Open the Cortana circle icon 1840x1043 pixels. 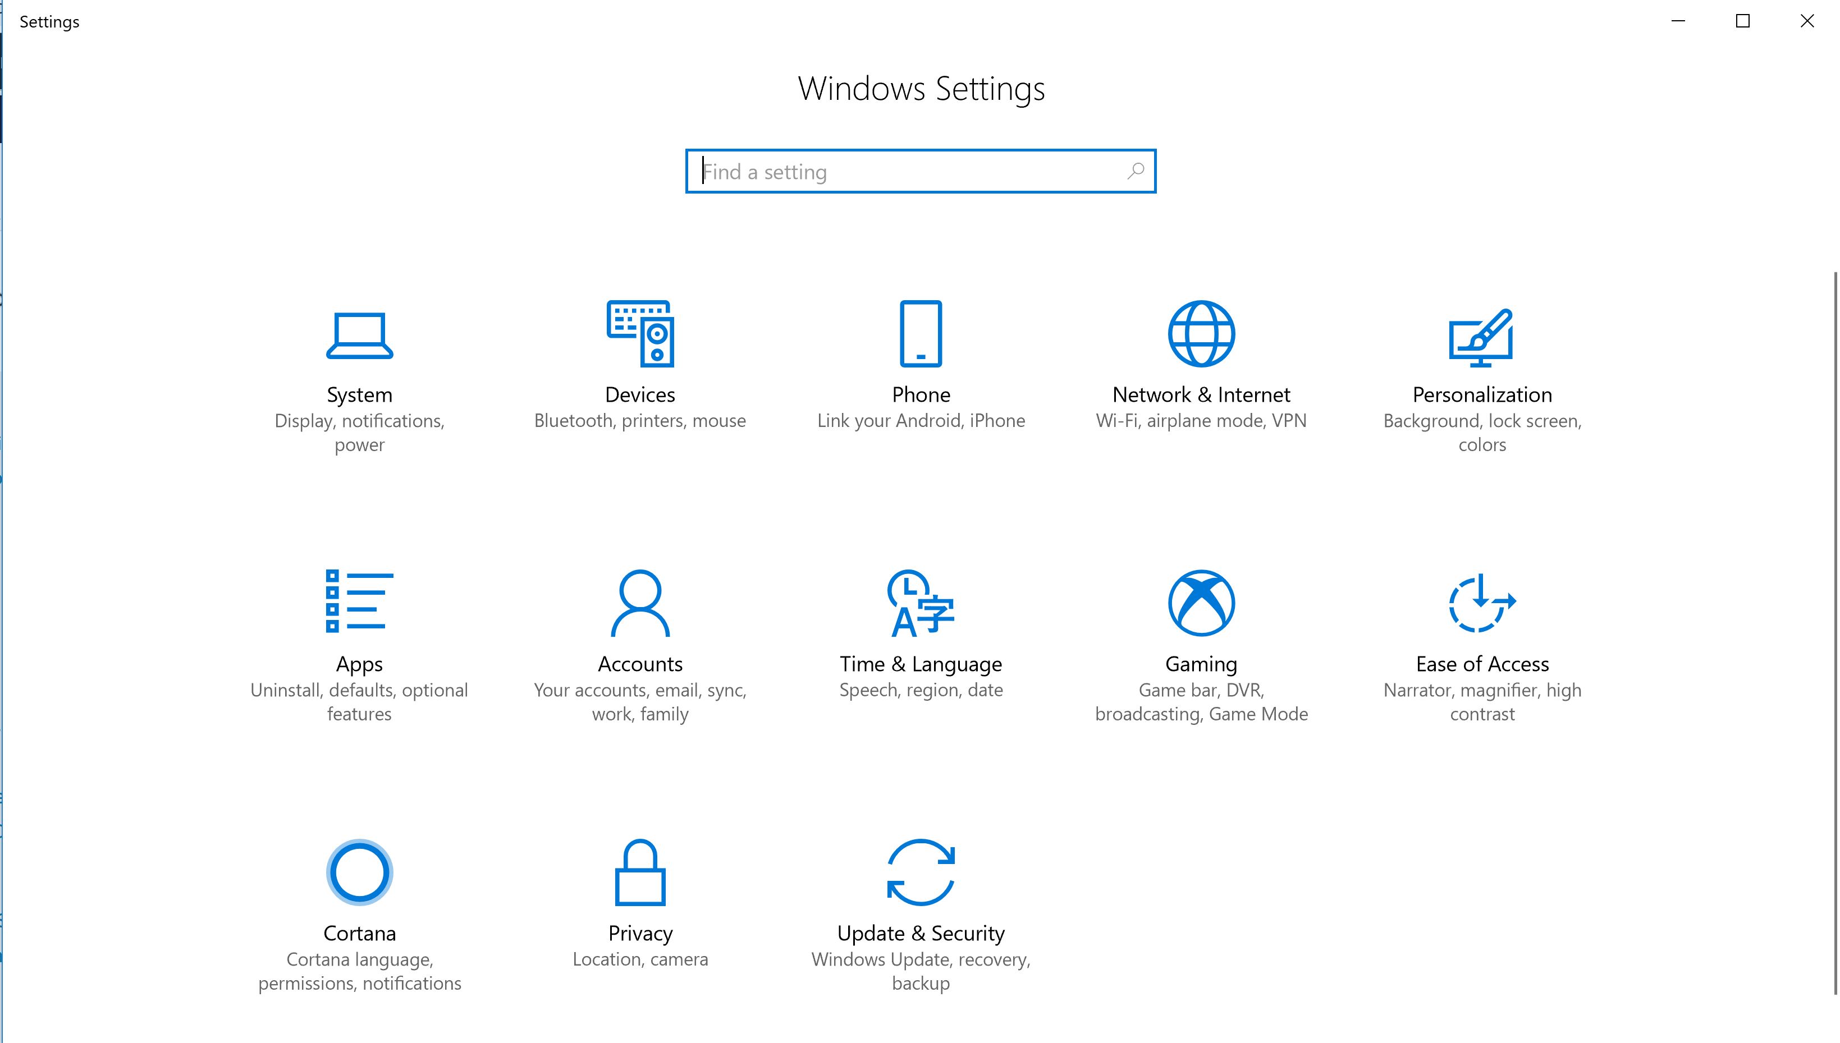(x=359, y=872)
